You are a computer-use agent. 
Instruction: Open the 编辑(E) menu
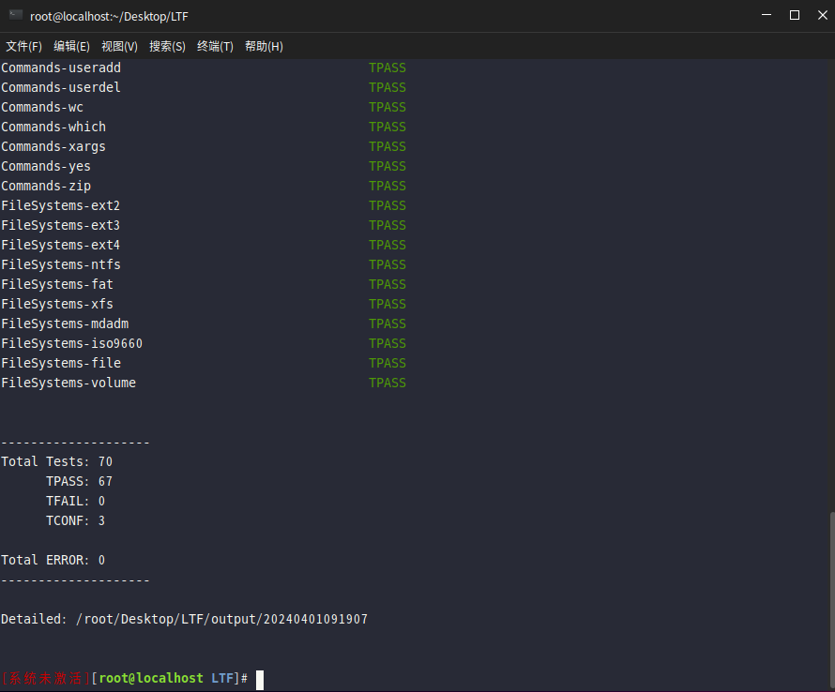[71, 46]
